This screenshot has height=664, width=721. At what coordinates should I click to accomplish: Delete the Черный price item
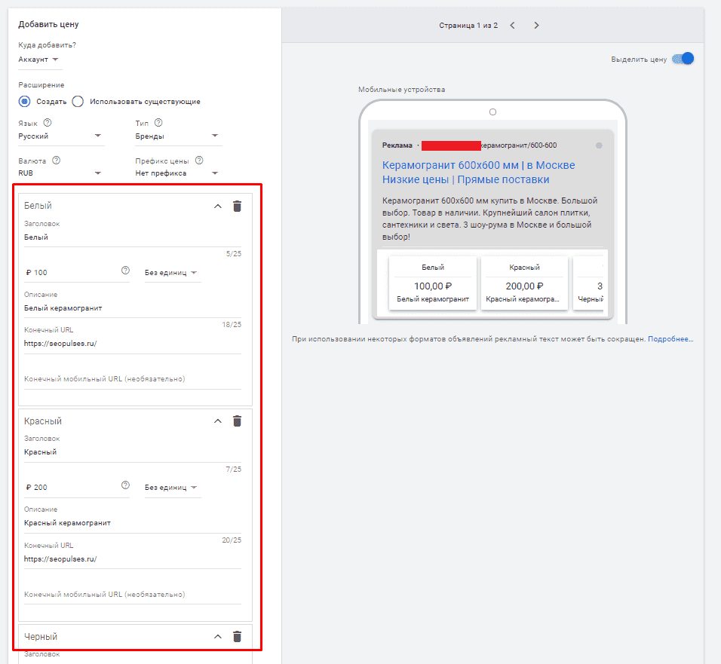click(x=237, y=636)
